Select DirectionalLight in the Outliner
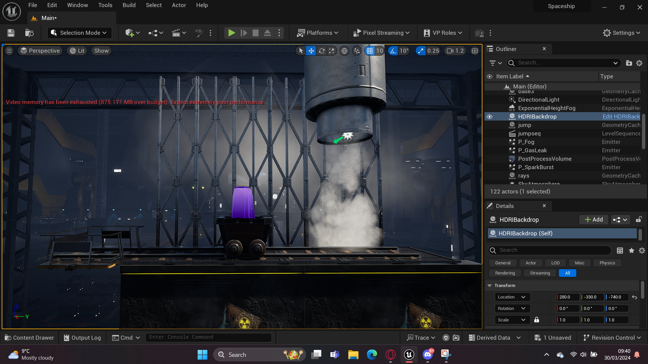 click(539, 100)
